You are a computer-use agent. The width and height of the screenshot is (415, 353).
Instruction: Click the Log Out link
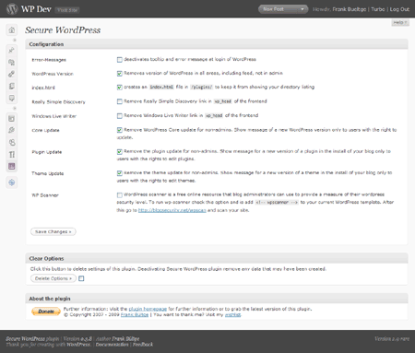(399, 9)
